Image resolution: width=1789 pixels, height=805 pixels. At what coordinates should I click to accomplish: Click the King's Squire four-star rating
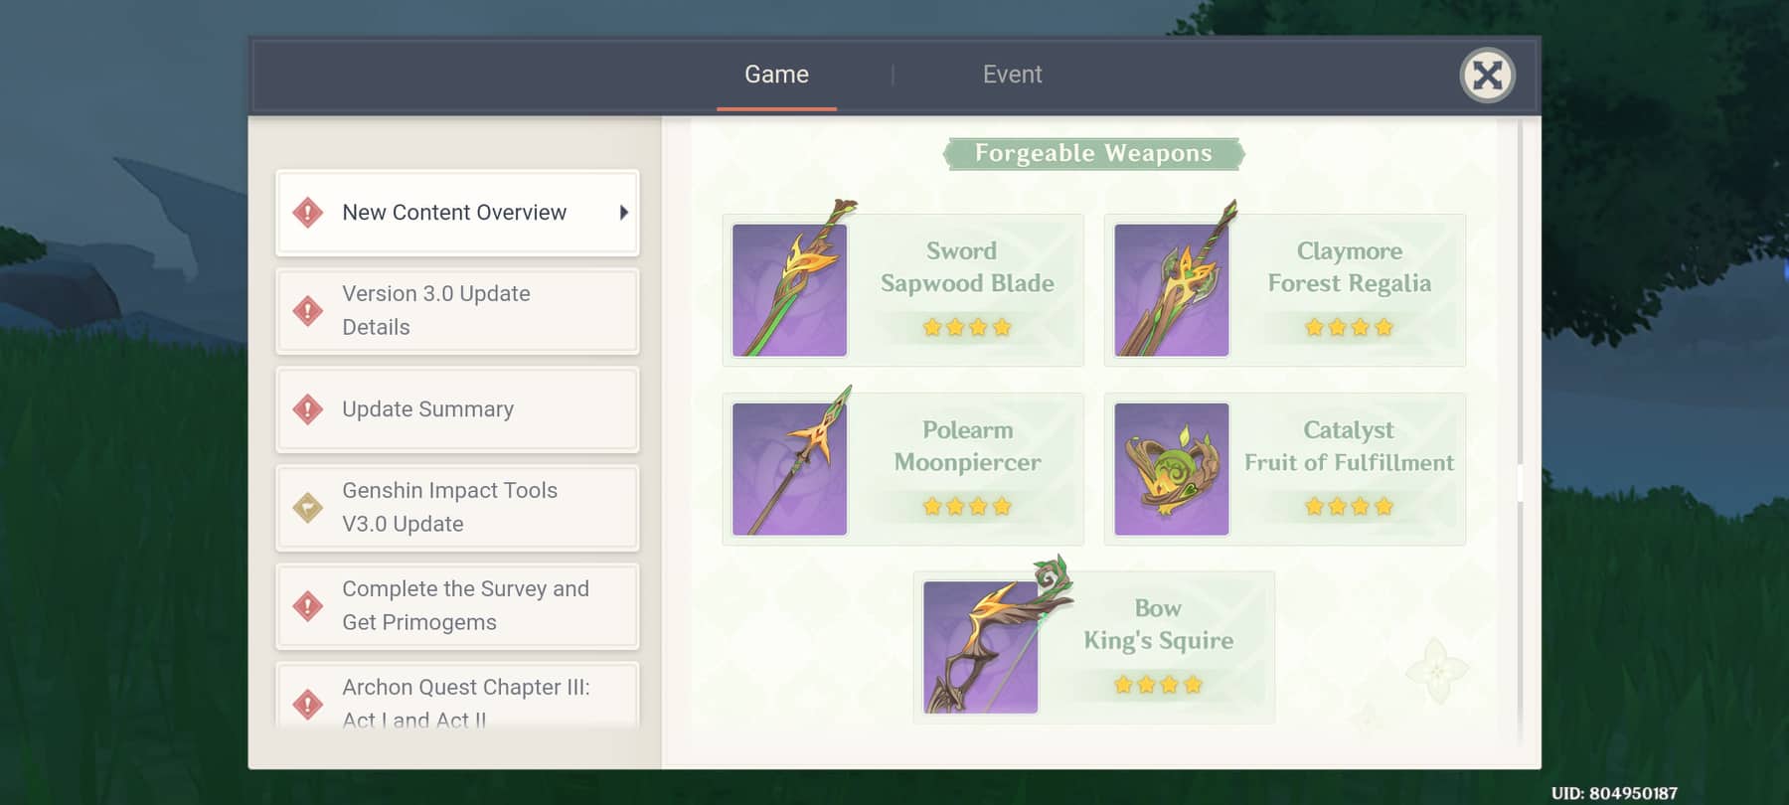coord(1158,685)
